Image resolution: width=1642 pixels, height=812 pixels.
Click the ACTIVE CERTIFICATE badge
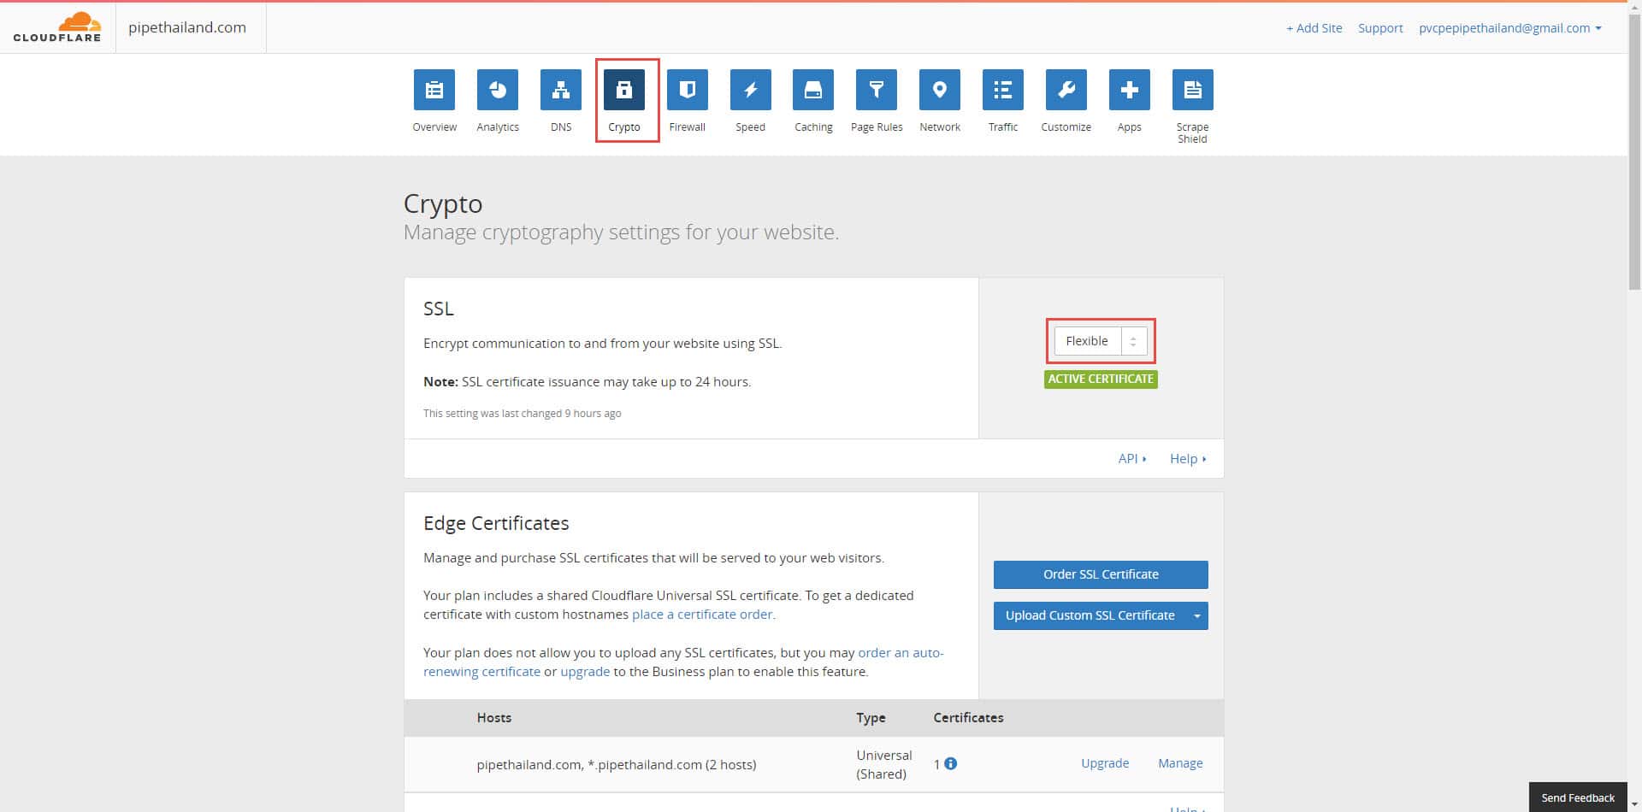[x=1101, y=379]
